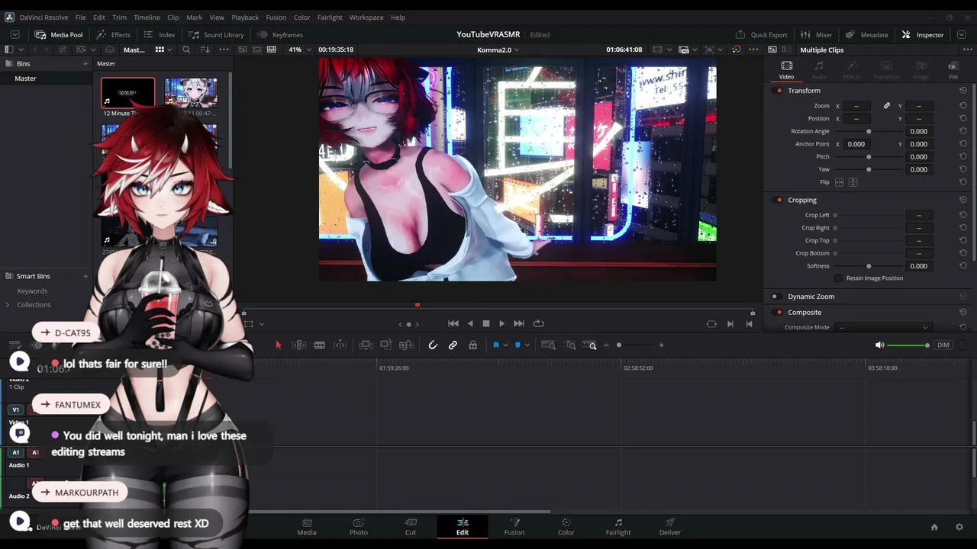Screen dimensions: 977x549
Task: Open the Composite Mode dropdown
Action: [x=884, y=328]
